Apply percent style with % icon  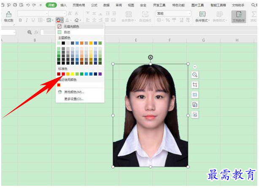[167, 20]
